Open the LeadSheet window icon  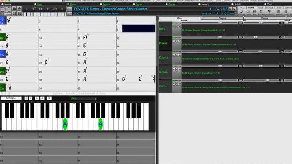click(278, 12)
